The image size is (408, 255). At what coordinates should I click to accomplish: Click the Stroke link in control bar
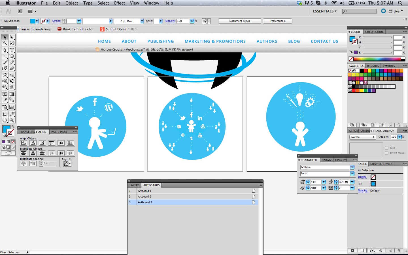pos(56,21)
